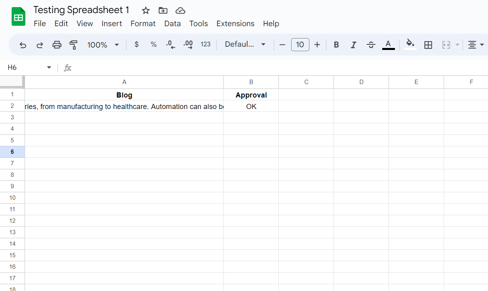Select column F header

466,82
